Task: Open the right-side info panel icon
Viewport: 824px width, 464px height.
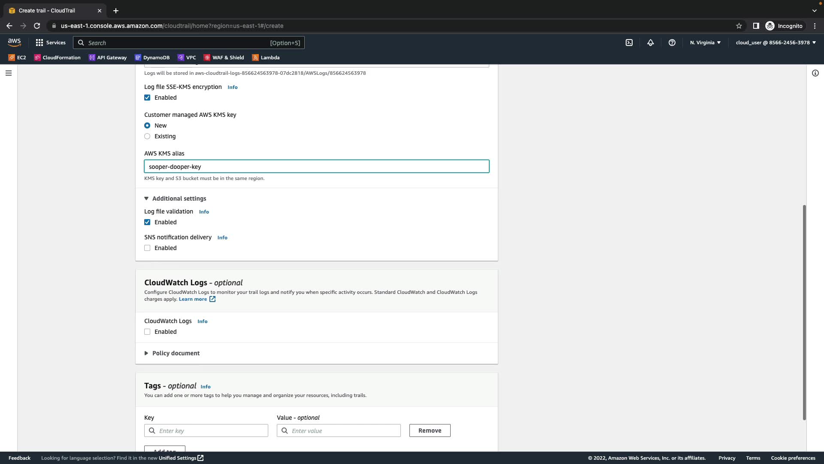Action: tap(815, 73)
